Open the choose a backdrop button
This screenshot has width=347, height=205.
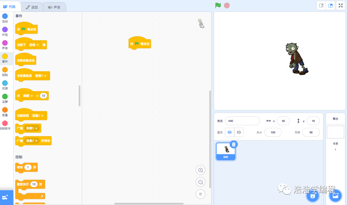335,195
